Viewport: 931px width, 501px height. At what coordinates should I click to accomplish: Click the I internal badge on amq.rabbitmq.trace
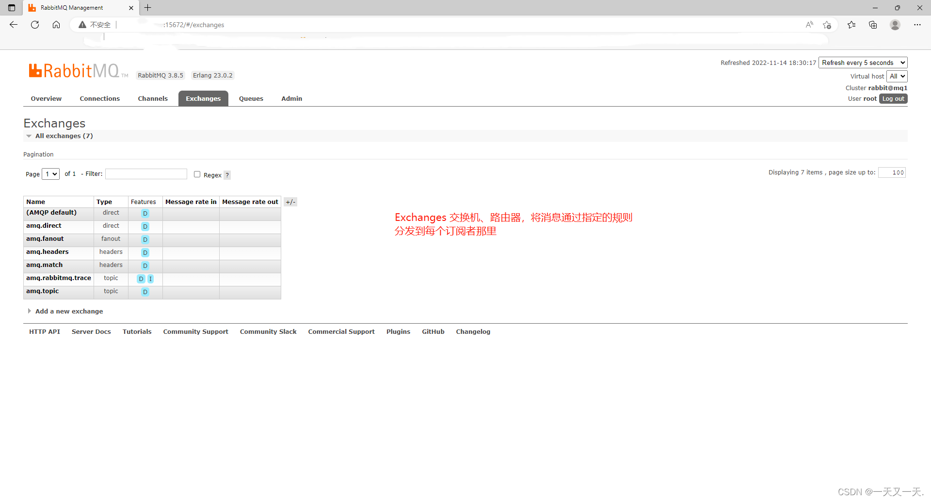click(150, 279)
